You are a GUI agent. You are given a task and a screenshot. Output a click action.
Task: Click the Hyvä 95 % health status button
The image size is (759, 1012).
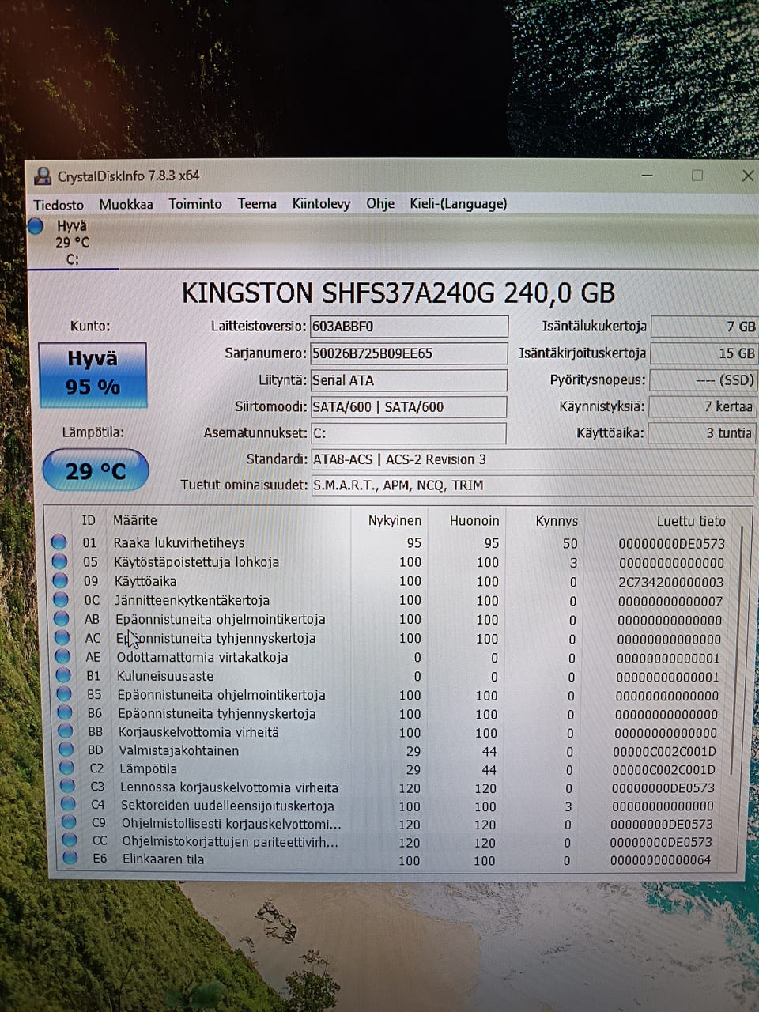click(x=93, y=375)
